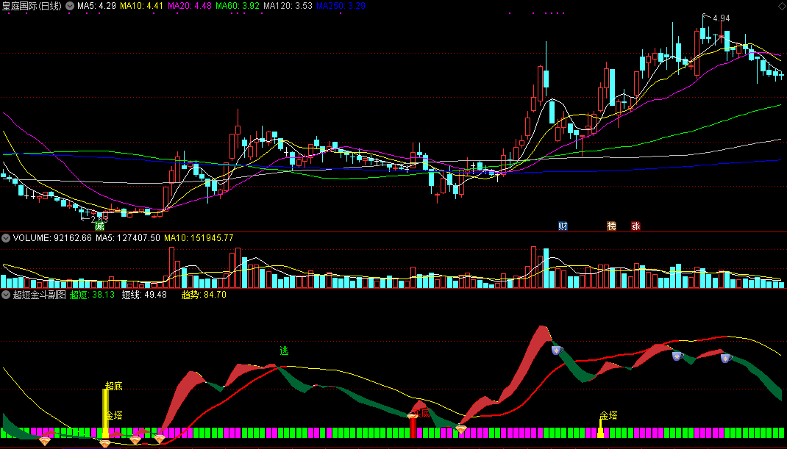Click the green 逃 signal label

coord(284,351)
